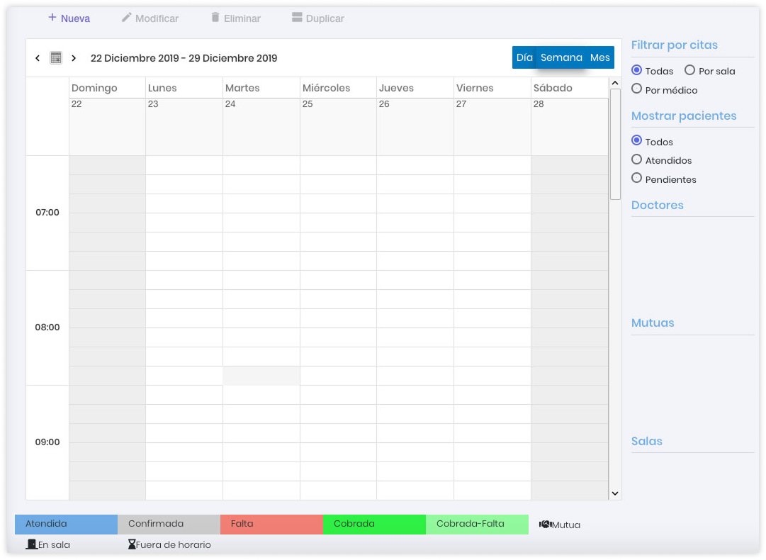766x560 pixels.
Task: Select the Por médico radio button
Action: tap(636, 89)
